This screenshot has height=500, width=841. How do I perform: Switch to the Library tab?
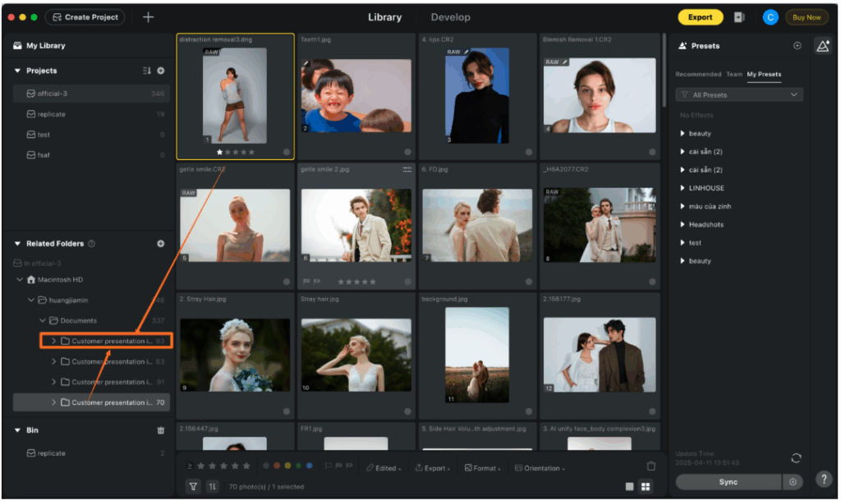pos(384,17)
